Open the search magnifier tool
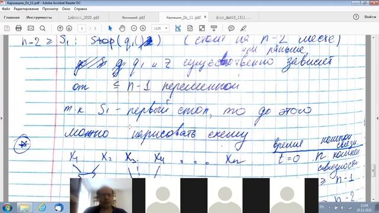Image resolution: width=379 pixels, height=213 pixels. click(43, 28)
